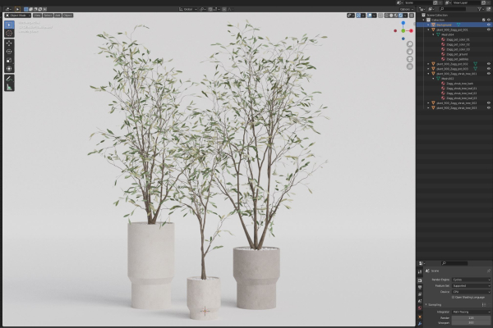Select the Scale tool
493x328 pixels.
[9, 60]
